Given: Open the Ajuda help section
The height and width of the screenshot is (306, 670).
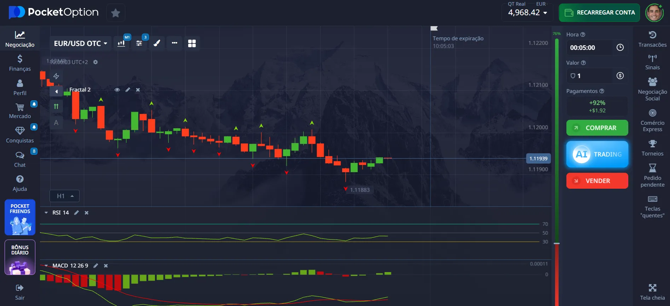Looking at the screenshot, I should coord(20,183).
